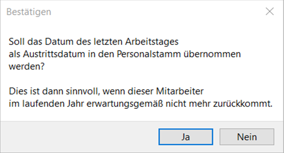
Task: Click the word 'werden?' in the message
Action: pos(26,66)
